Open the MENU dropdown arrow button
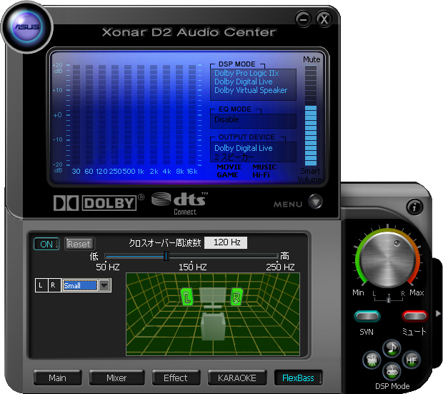Screen dimensions: 443x394 coord(315,202)
